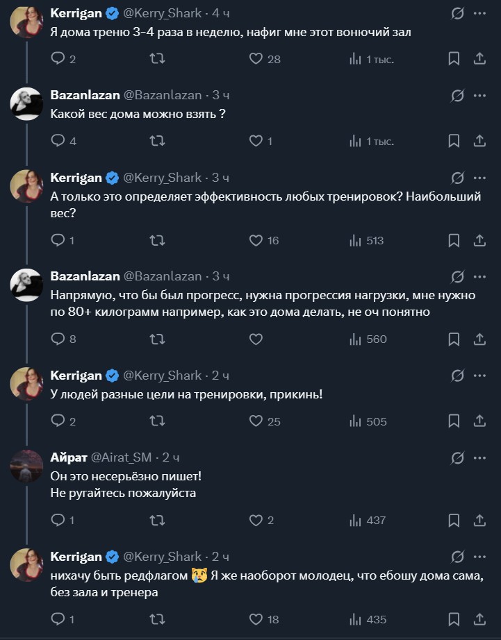Retweet Kerrigan's last tweet about redflag
Image resolution: width=501 pixels, height=640 pixels.
click(158, 619)
